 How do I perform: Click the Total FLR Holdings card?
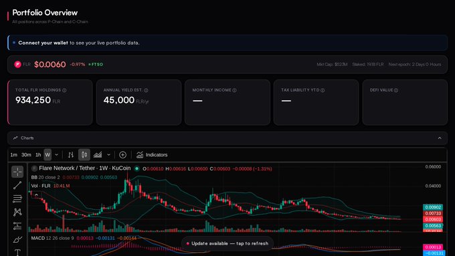(x=50, y=102)
